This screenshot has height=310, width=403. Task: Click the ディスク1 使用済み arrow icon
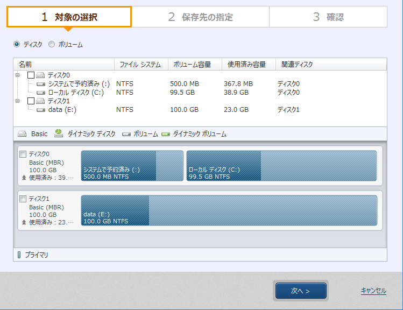(24, 222)
